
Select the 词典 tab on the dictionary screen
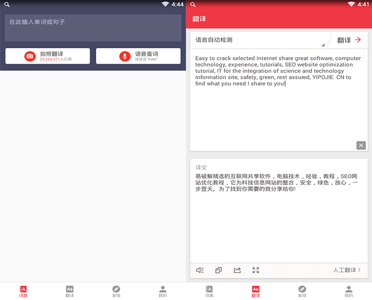coord(23,291)
